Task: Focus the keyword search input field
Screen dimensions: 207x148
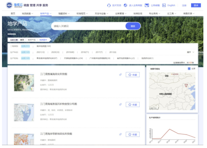Action: tap(88, 26)
